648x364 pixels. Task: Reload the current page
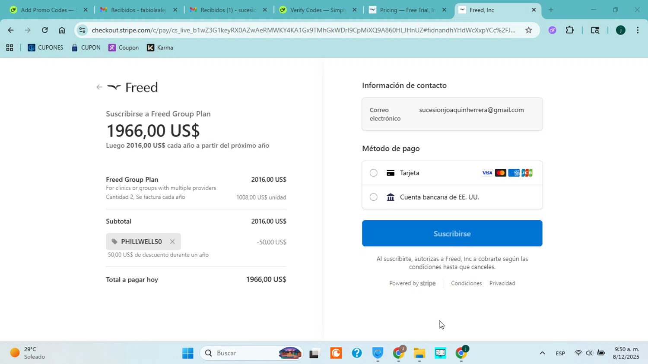coord(45,30)
